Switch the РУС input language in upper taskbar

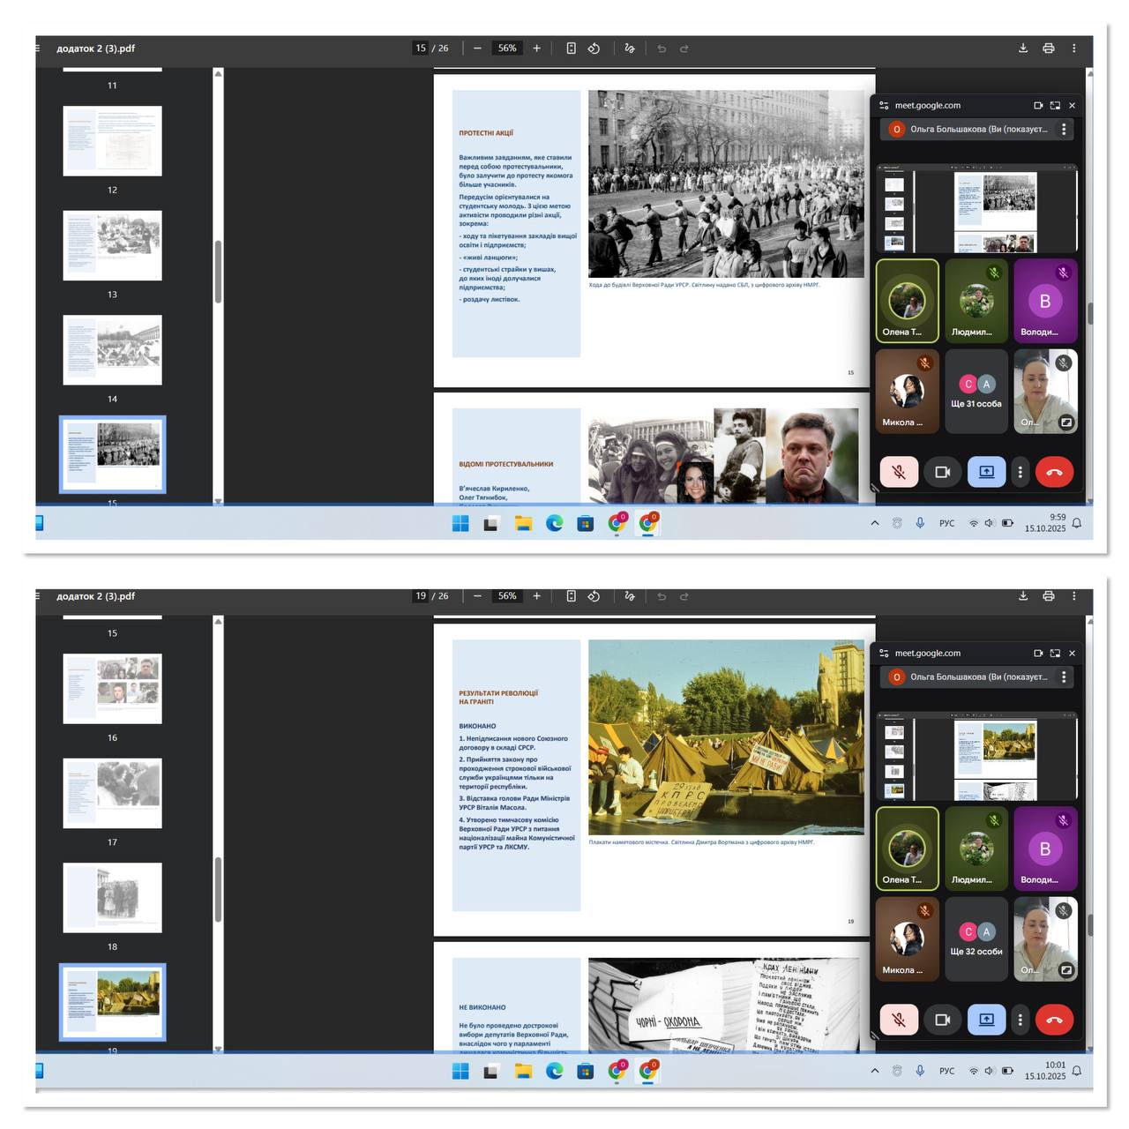(946, 523)
